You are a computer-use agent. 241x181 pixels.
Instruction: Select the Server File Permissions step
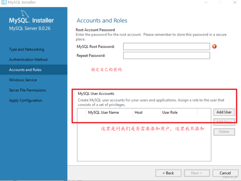[27, 90]
